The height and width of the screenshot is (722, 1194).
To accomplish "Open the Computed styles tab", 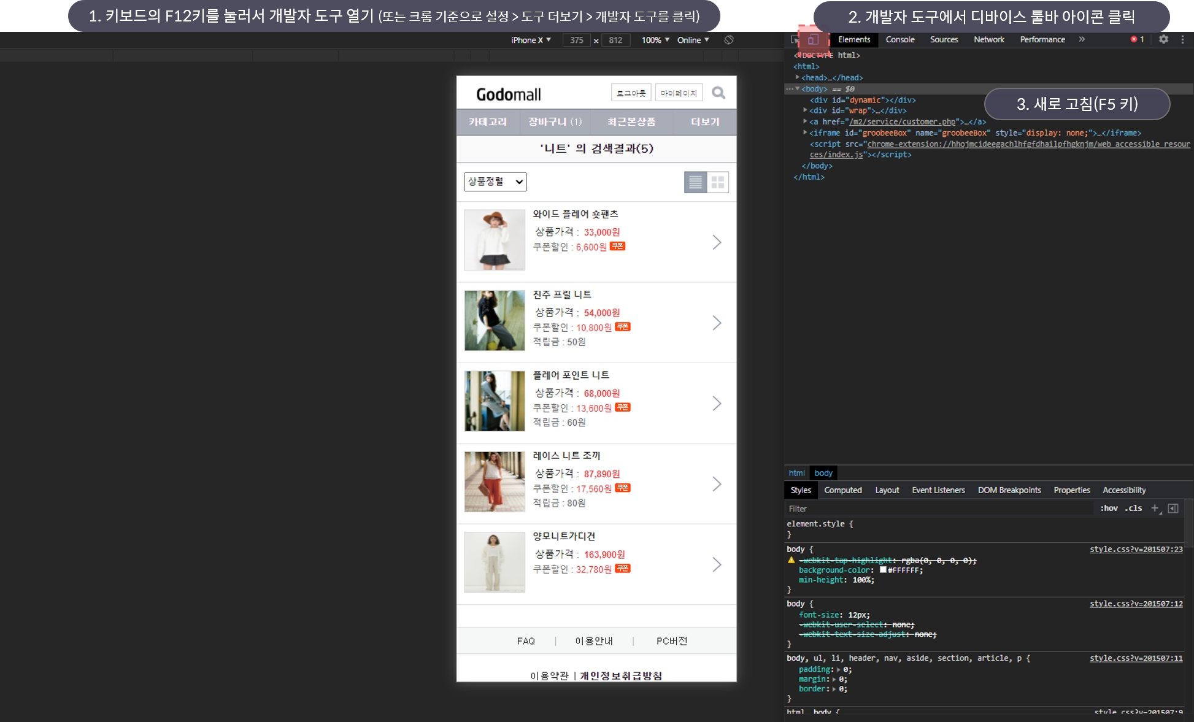I will click(x=842, y=490).
